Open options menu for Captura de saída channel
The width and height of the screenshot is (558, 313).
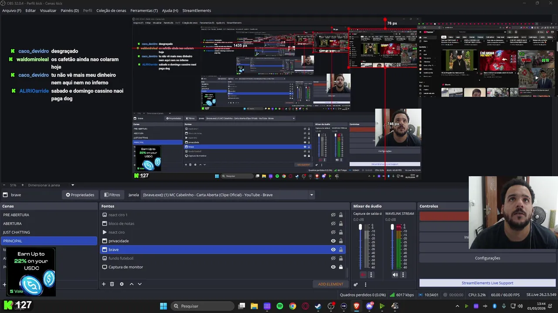371,275
